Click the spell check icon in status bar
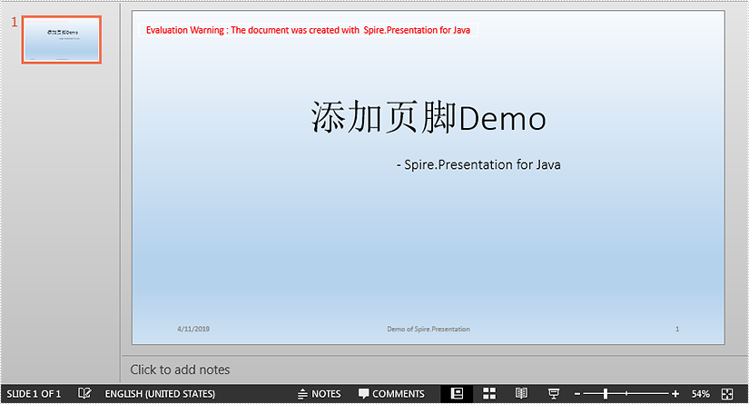This screenshot has width=749, height=404. (84, 393)
